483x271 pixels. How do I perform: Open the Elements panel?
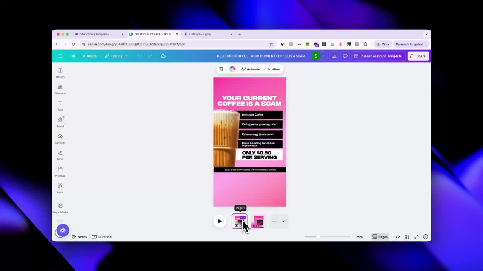(x=60, y=90)
